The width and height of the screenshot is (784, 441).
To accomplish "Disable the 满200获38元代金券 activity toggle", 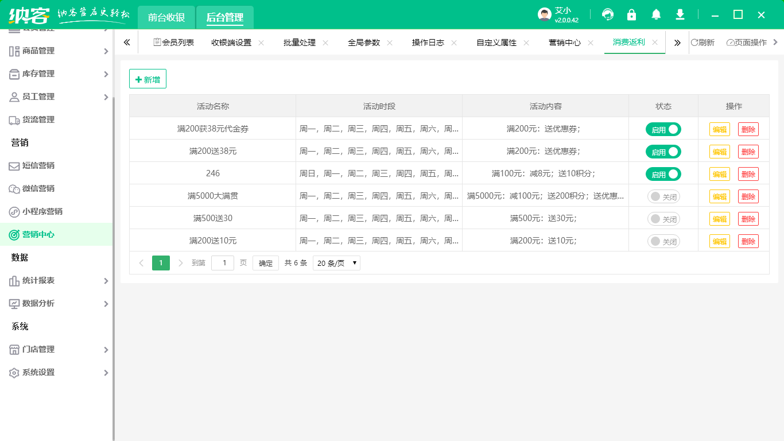I will (x=663, y=129).
